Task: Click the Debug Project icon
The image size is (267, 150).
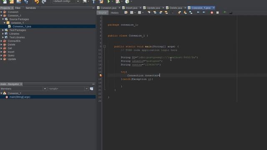Action: (x=118, y=2)
